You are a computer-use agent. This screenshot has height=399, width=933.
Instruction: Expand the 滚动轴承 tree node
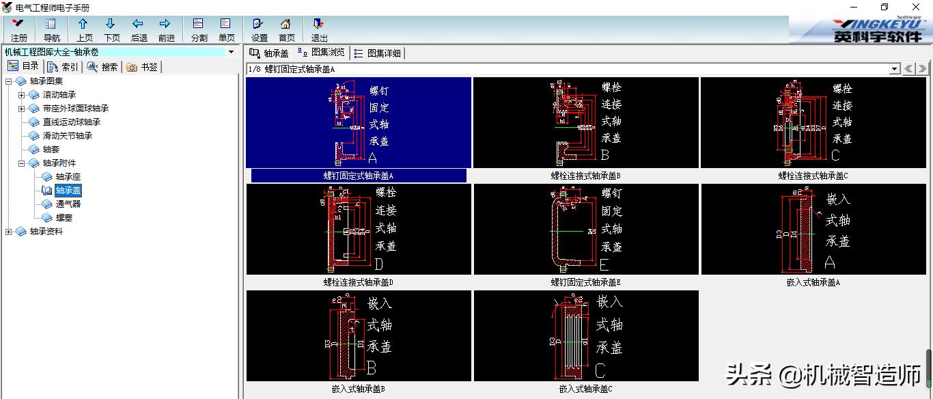point(22,95)
